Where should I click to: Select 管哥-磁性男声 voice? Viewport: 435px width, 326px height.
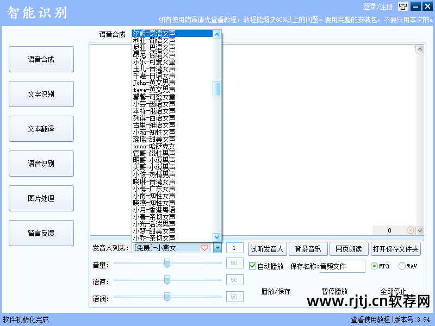[172, 154]
